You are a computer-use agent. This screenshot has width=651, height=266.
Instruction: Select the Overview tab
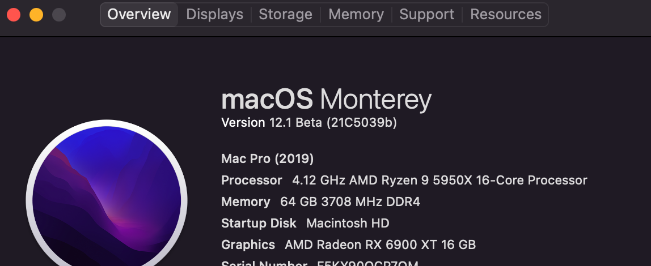click(x=139, y=15)
